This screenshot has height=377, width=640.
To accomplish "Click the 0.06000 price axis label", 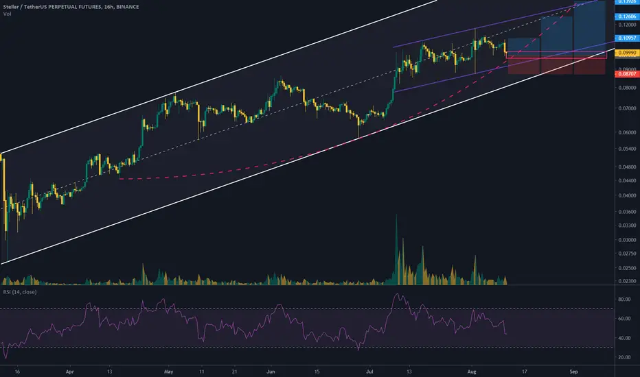I will click(x=628, y=132).
